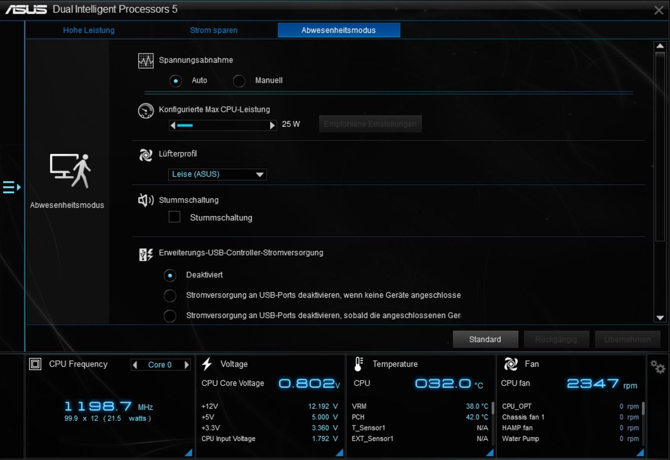
Task: Click the Lüfterprofil fan icon
Action: (x=146, y=155)
